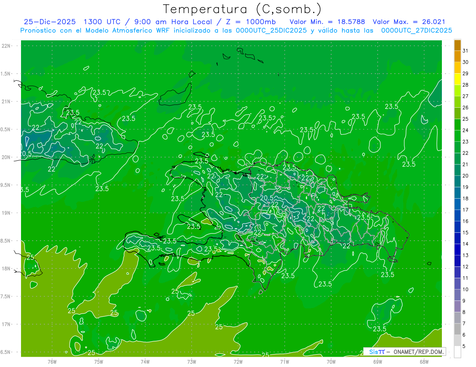The width and height of the screenshot is (476, 367).
Task: Select the '68W' longitude axis label
Action: tap(424, 361)
